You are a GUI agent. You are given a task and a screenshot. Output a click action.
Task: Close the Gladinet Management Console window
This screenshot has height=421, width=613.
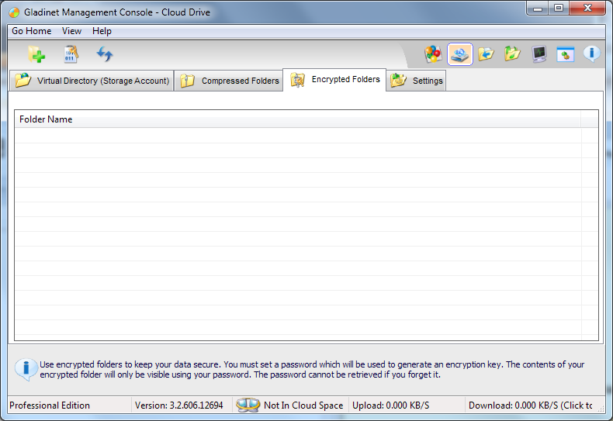coord(587,9)
